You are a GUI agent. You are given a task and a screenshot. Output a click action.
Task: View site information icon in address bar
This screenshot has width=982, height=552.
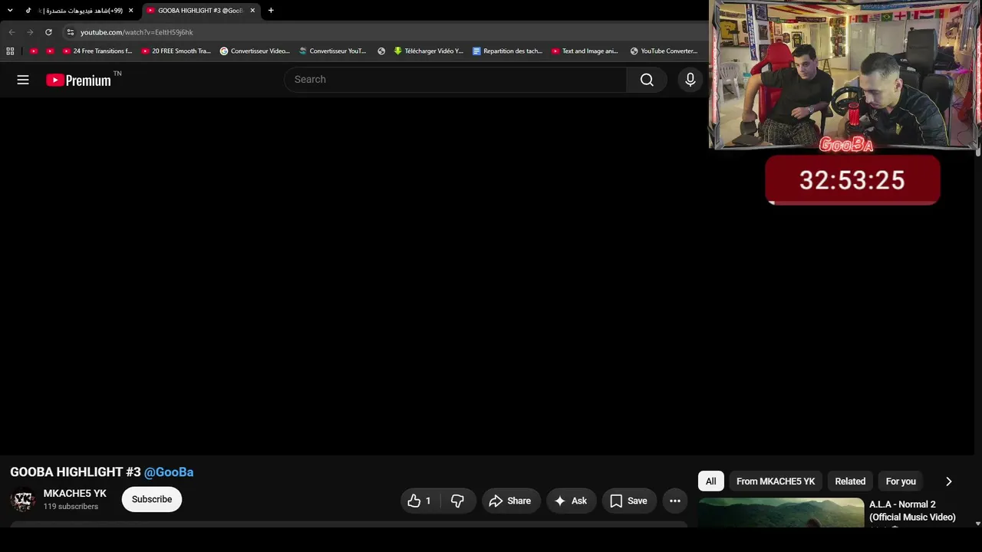click(x=71, y=32)
